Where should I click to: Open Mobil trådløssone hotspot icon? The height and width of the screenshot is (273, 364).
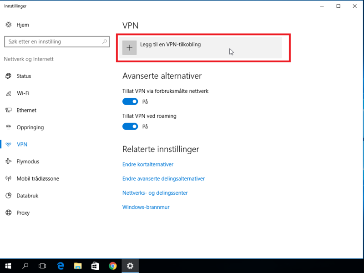(x=8, y=179)
